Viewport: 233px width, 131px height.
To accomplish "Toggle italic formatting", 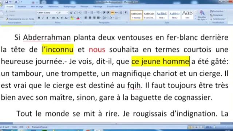I will coord(43,18).
